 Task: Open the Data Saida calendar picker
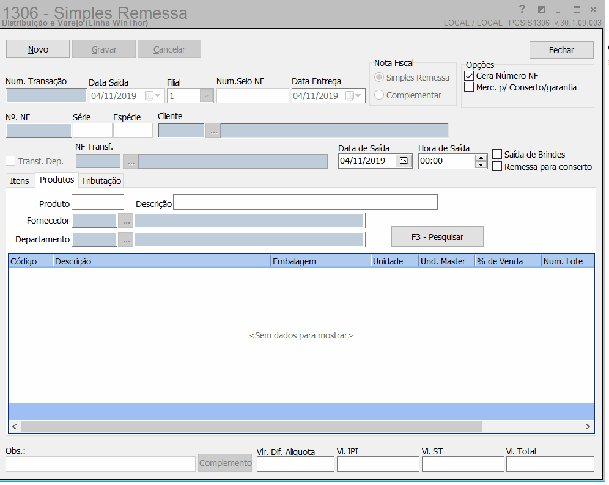click(153, 96)
